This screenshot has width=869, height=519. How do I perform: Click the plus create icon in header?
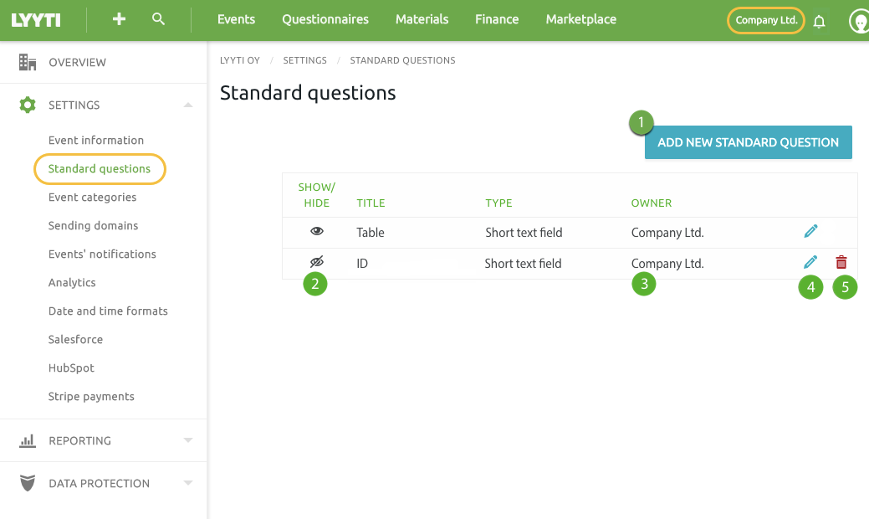point(119,19)
